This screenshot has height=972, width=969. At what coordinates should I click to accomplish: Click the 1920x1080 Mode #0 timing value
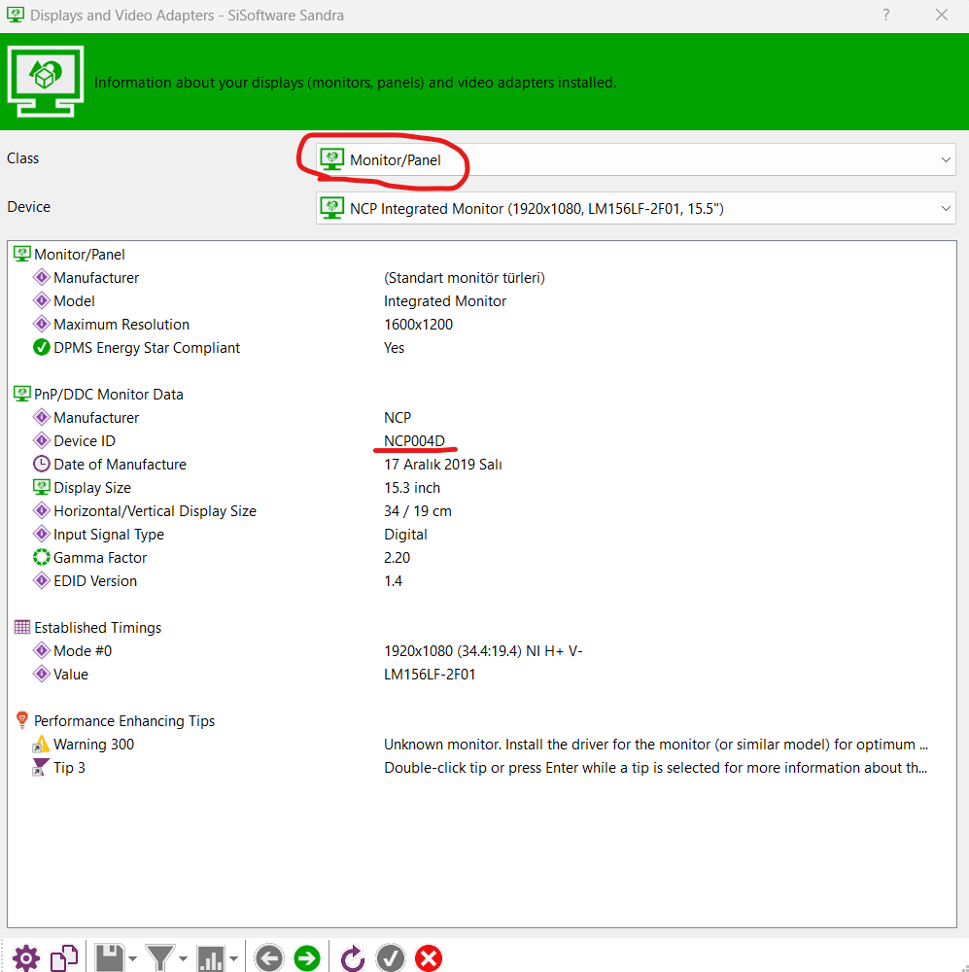coord(483,651)
